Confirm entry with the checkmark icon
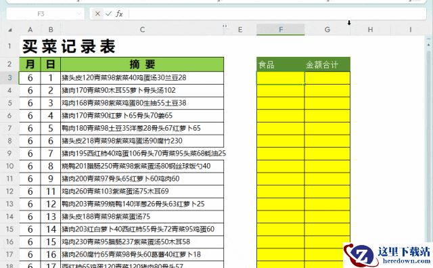Image resolution: width=433 pixels, height=268 pixels. 108,14
